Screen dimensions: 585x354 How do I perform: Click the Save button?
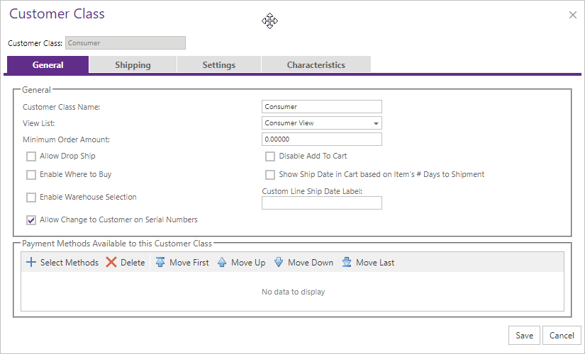524,336
